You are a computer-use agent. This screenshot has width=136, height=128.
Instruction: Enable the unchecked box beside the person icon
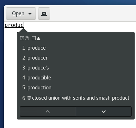[x=33, y=38]
